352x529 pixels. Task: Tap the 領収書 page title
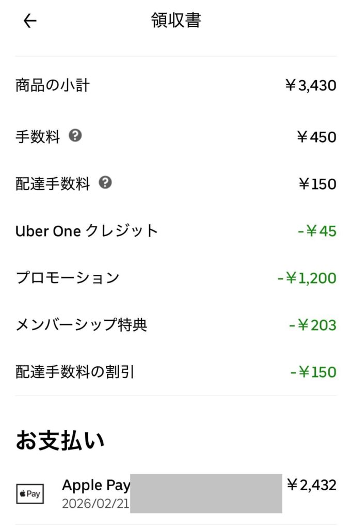click(176, 21)
